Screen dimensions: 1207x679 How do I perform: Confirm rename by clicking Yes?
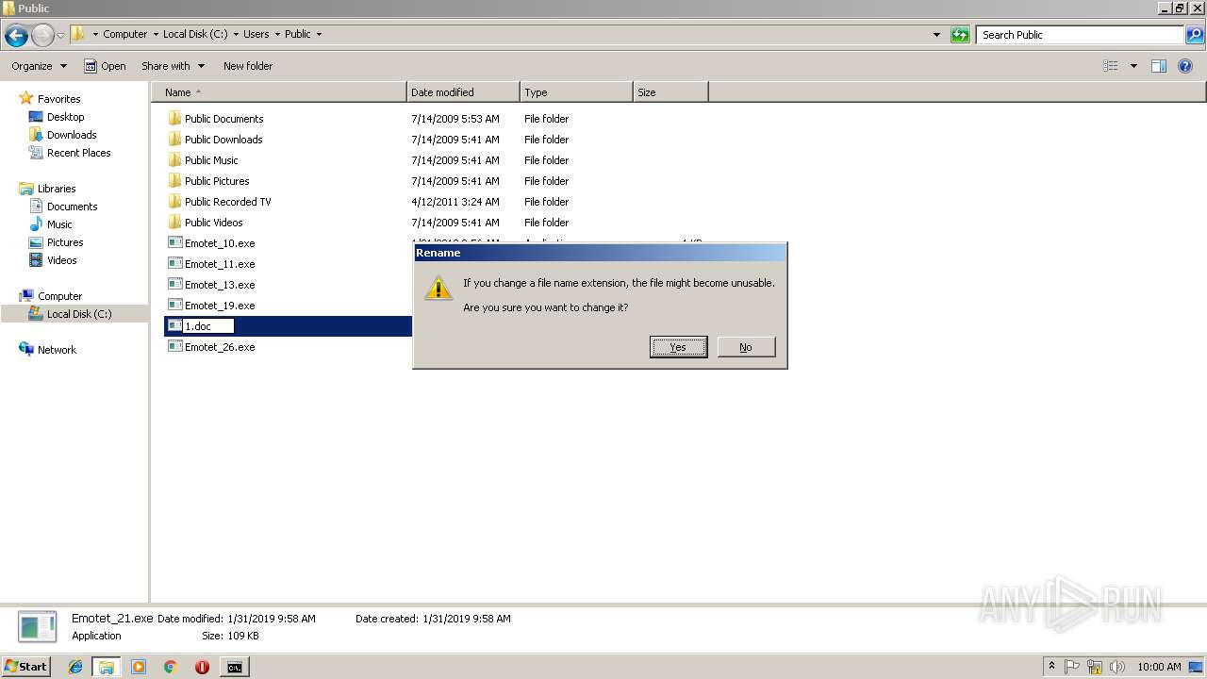click(678, 347)
